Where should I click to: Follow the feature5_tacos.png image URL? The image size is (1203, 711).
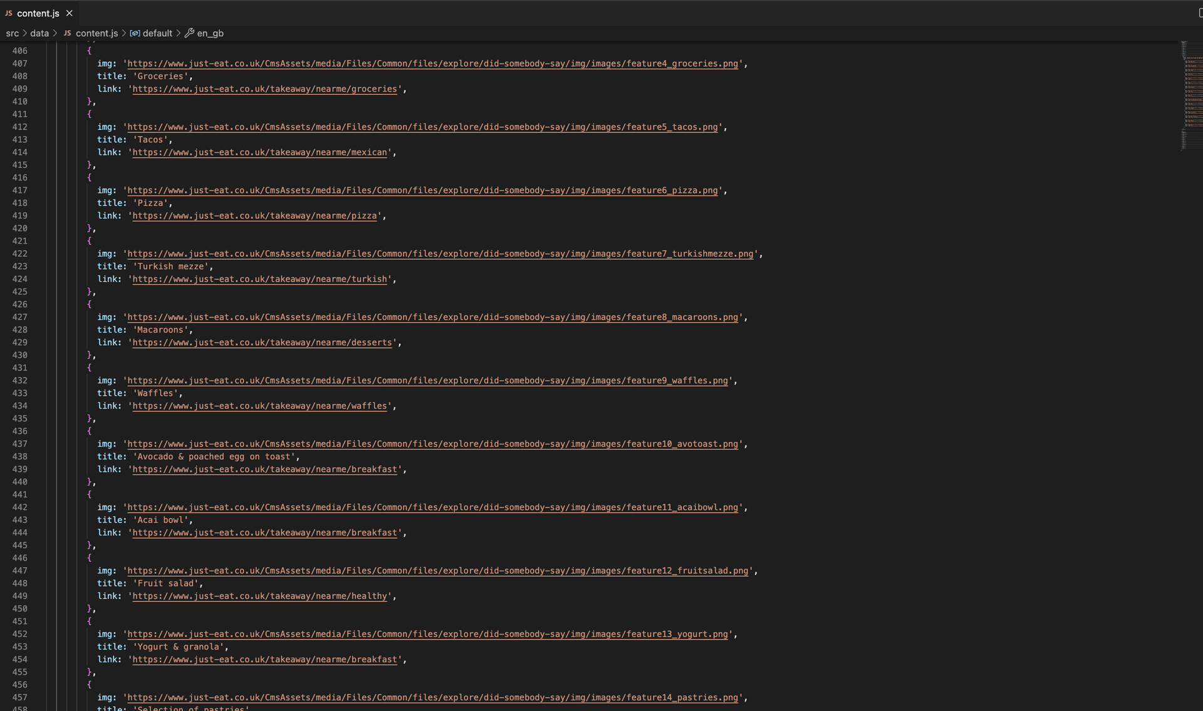click(x=423, y=127)
